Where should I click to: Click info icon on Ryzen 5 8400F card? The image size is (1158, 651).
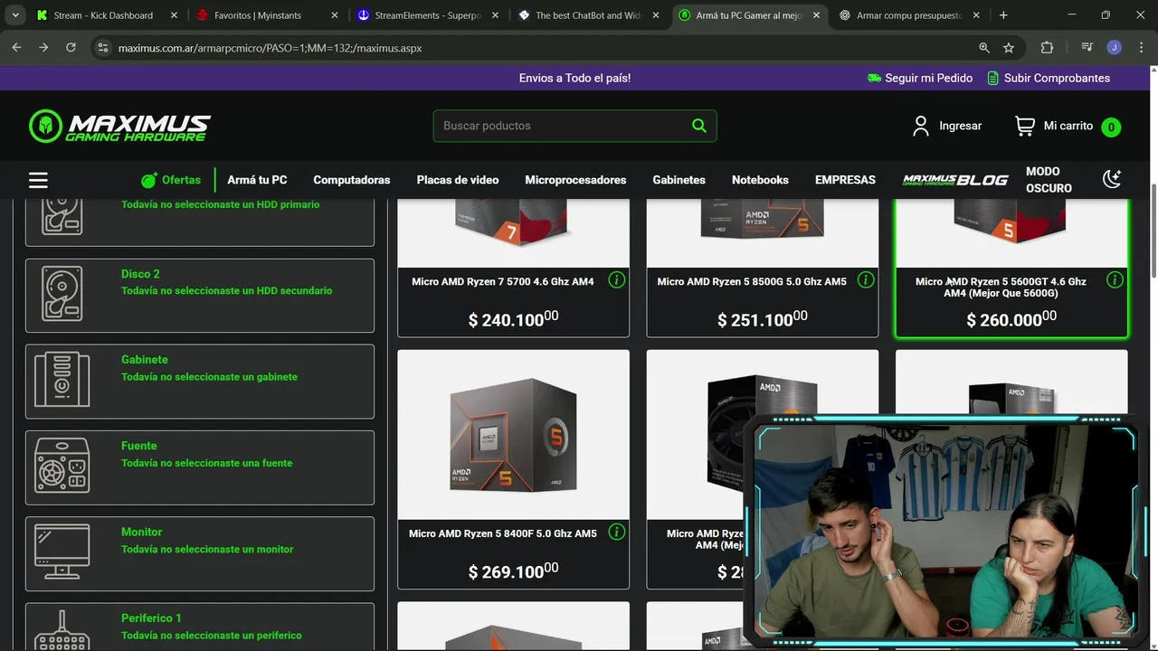(617, 532)
